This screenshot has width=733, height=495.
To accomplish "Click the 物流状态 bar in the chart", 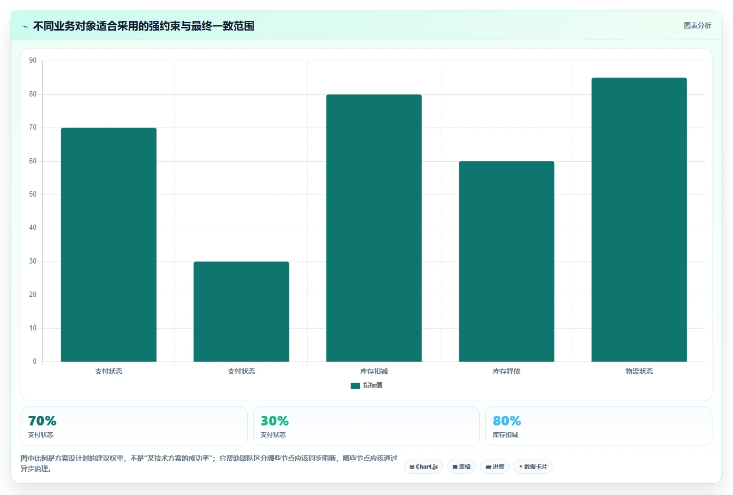I will 639,220.
